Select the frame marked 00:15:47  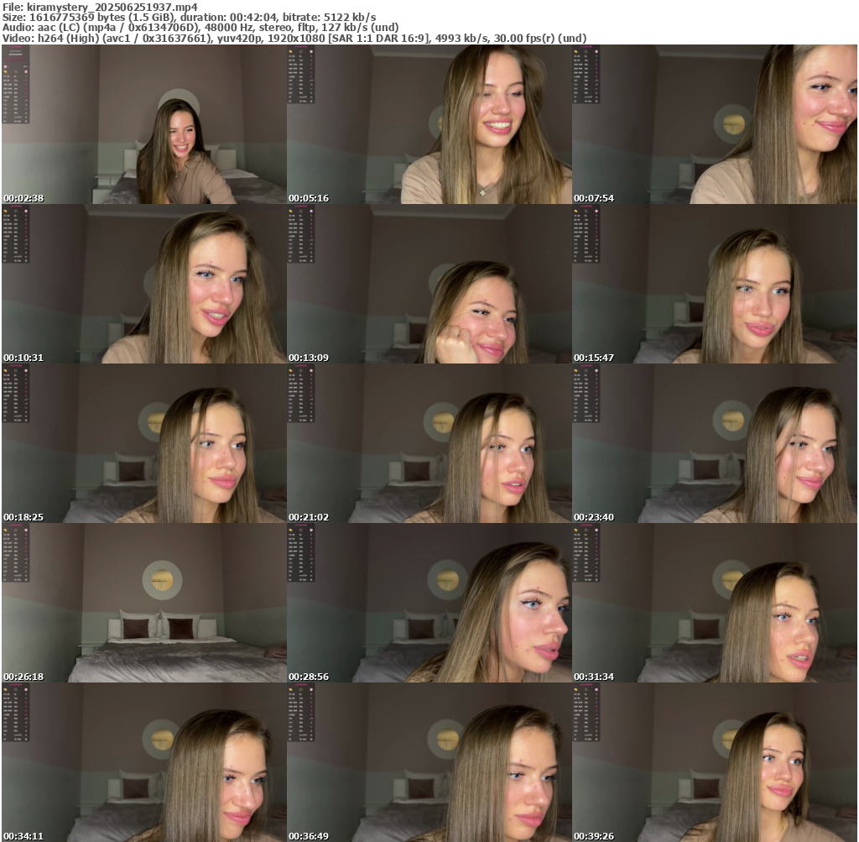coord(715,284)
